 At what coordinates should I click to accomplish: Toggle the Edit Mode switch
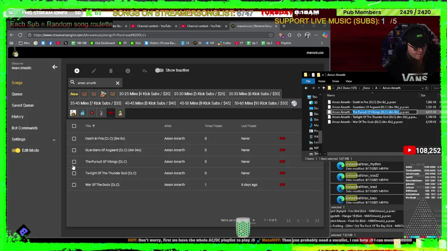[16, 150]
